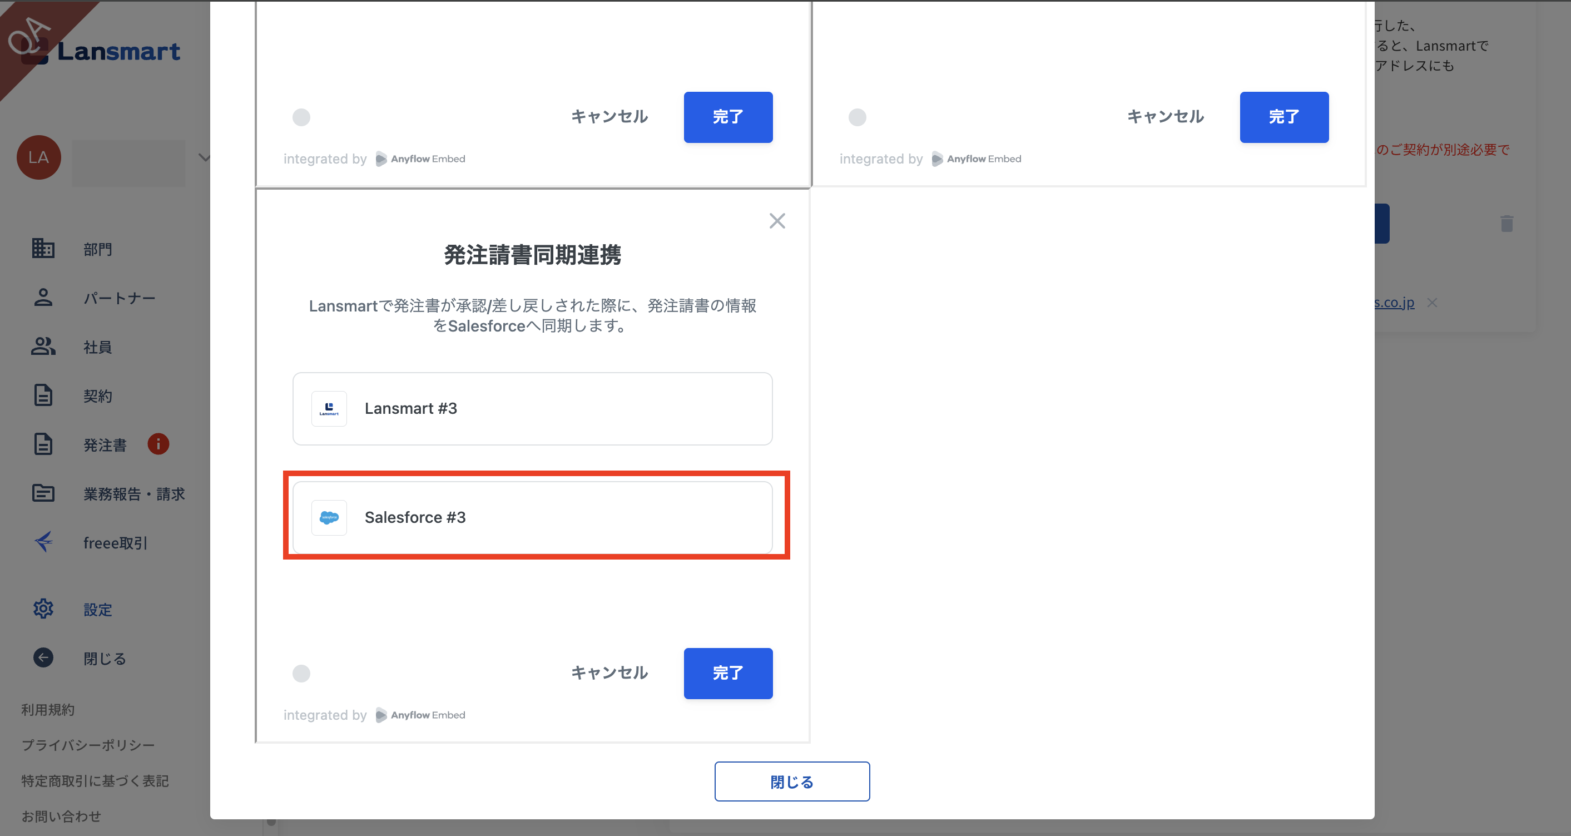Toggle gray circle in top-left panel footer

(x=301, y=117)
